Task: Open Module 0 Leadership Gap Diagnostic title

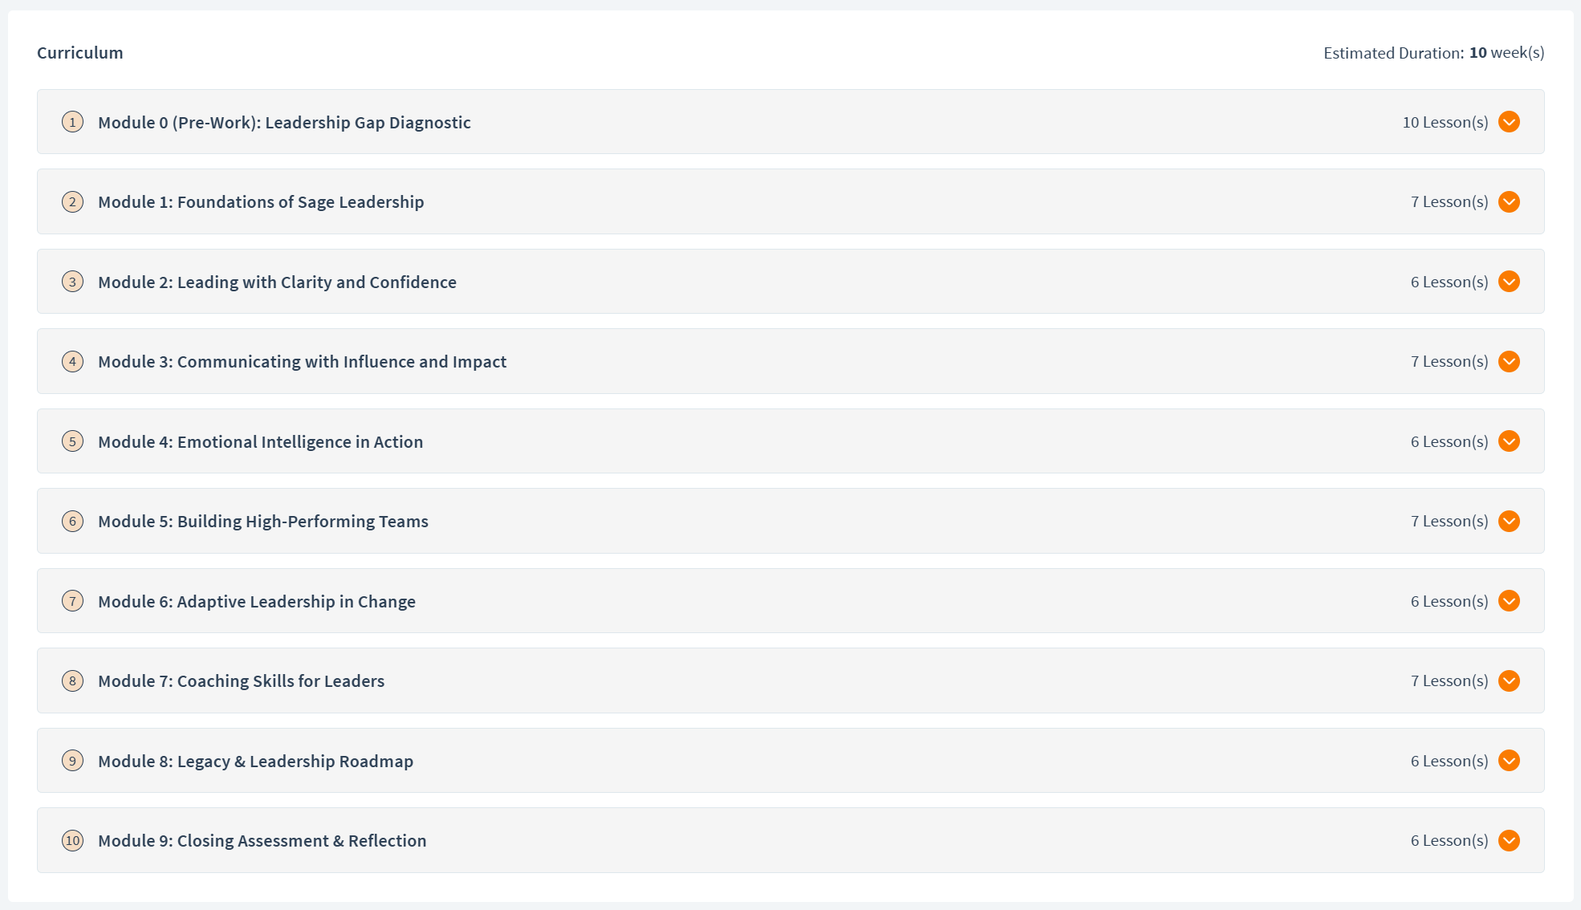Action: 284,122
